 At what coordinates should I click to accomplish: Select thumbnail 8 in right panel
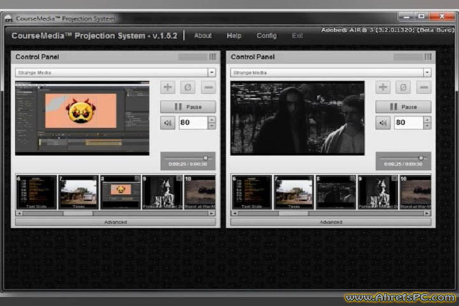(x=336, y=193)
